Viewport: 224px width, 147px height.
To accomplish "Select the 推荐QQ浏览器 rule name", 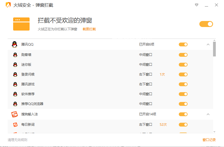I will coord(32,104).
